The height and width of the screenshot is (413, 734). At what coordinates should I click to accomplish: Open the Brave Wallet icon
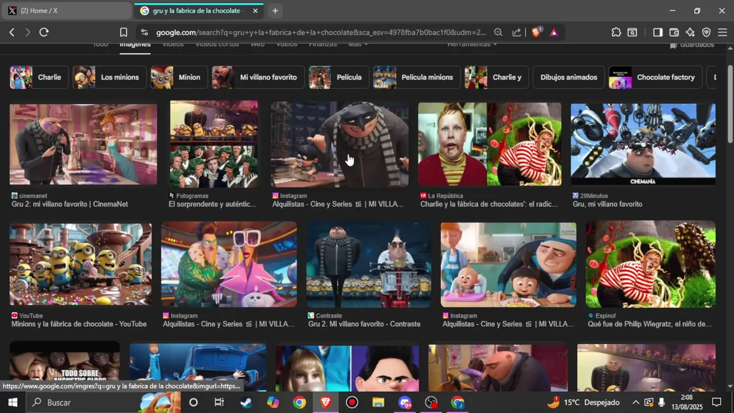click(x=674, y=33)
